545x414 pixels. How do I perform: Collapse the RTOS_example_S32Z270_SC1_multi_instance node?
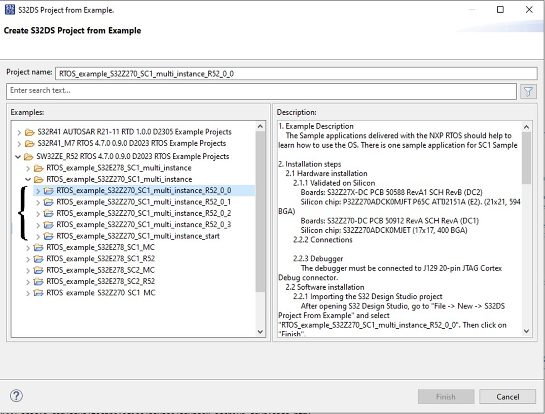click(29, 179)
